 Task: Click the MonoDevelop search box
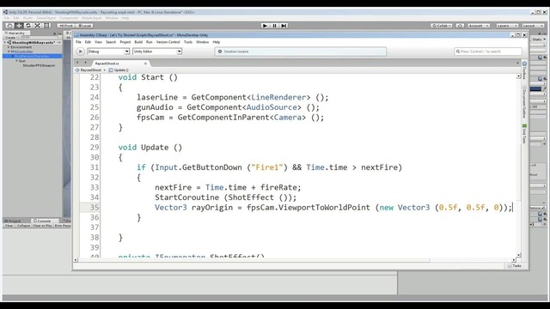pos(487,51)
